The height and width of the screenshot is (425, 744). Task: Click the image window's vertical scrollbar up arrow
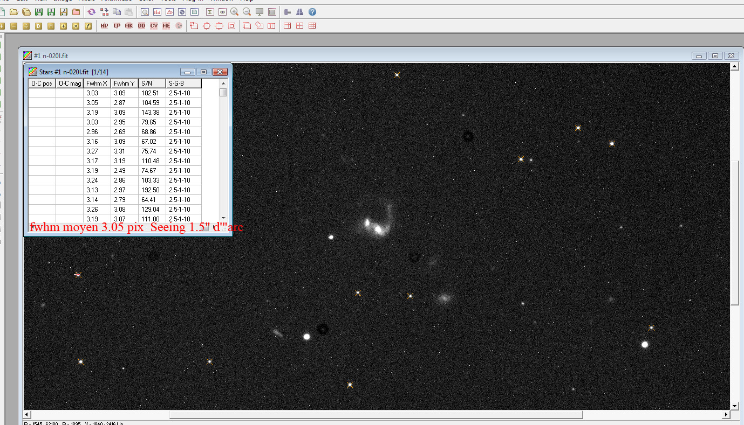click(734, 67)
